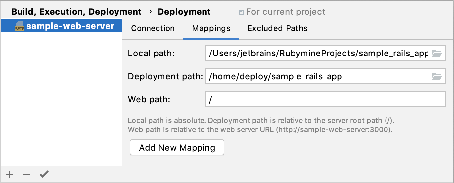Open the Excluded Paths tab

click(277, 28)
